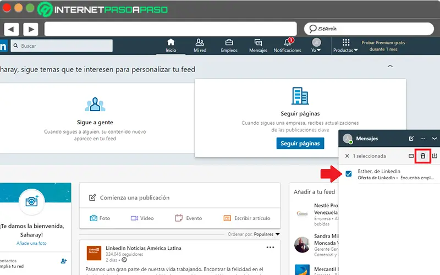Open the Esther, de LinkedIn message
This screenshot has height=275, width=440.
point(395,174)
